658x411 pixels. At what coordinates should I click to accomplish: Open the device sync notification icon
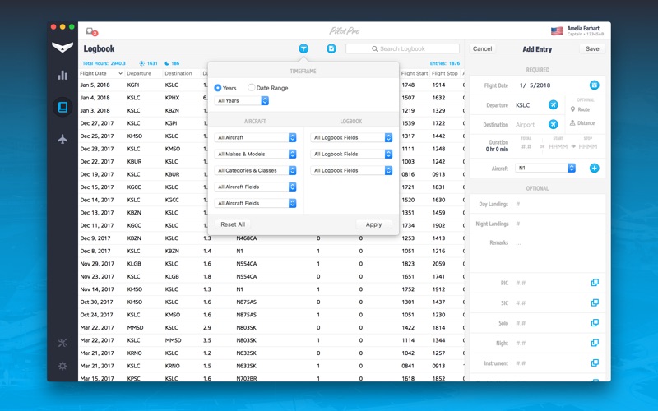(x=91, y=31)
